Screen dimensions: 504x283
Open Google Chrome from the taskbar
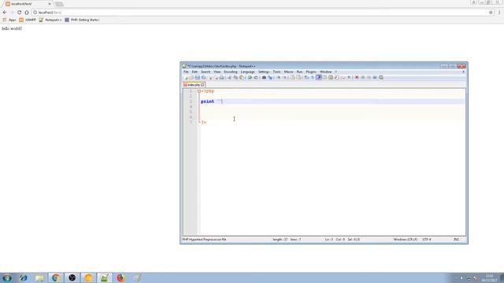56,277
